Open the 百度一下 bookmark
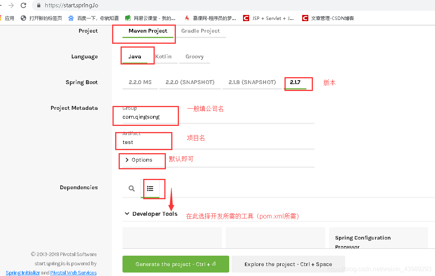Screen dimensions: 435x276 point(94,18)
